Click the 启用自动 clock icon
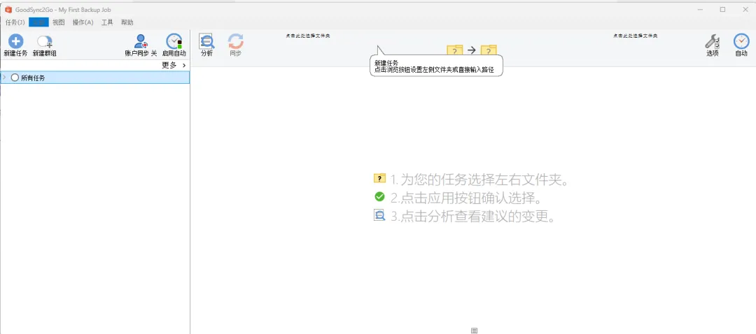Image resolution: width=756 pixels, height=334 pixels. (174, 41)
